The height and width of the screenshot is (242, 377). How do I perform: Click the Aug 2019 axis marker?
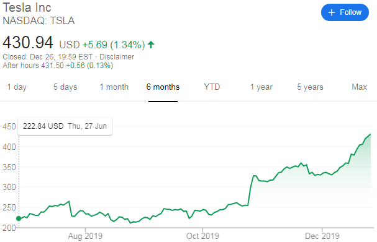point(85,236)
